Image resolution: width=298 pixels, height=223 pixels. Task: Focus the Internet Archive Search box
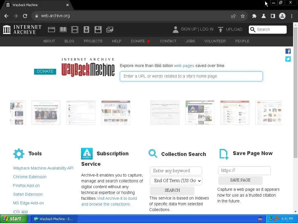point(268,29)
